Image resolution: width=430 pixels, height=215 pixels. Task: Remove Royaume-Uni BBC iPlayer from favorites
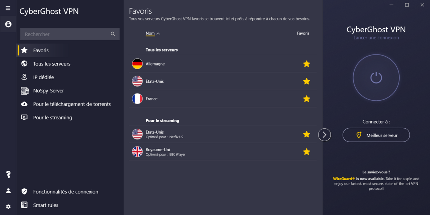[306, 152]
